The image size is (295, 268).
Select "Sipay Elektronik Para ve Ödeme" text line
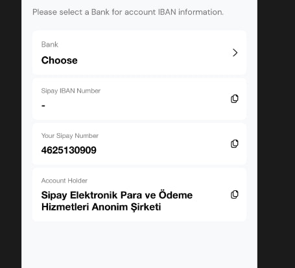point(117,195)
